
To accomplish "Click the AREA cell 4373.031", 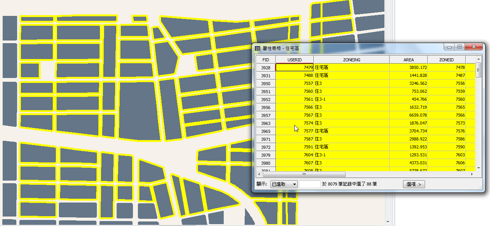I will (x=409, y=163).
